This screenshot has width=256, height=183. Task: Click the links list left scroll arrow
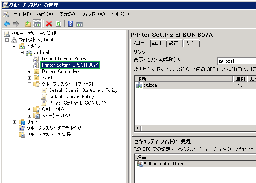[138, 129]
